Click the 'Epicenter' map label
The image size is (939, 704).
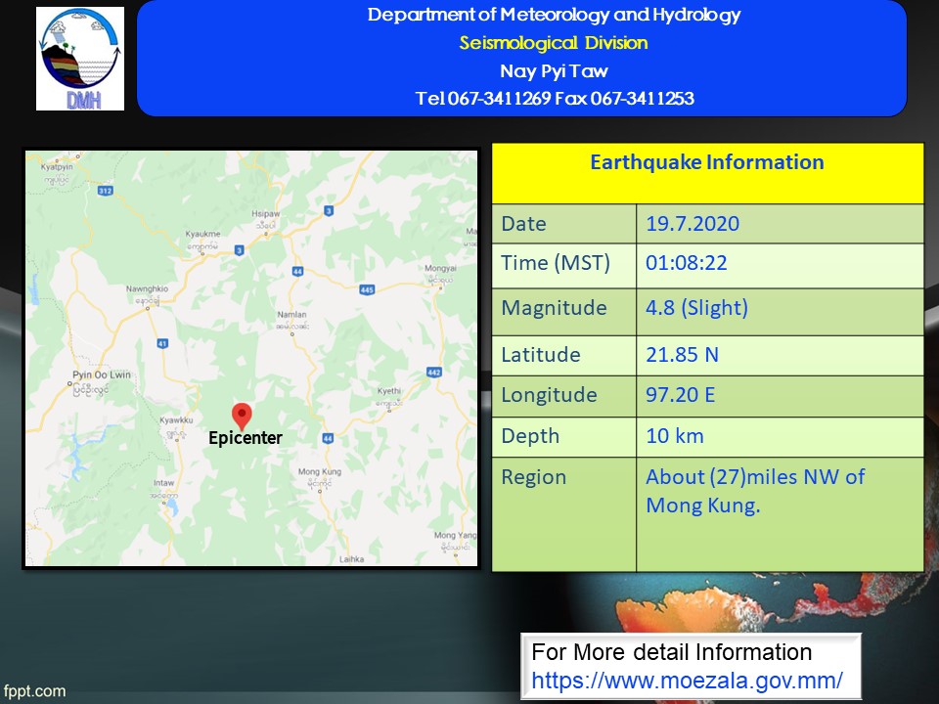coord(246,438)
